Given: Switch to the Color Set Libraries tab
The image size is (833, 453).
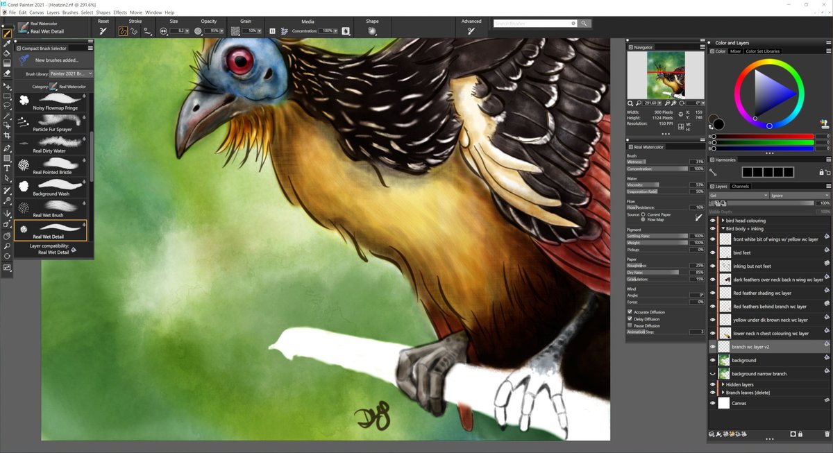Looking at the screenshot, I should (763, 51).
